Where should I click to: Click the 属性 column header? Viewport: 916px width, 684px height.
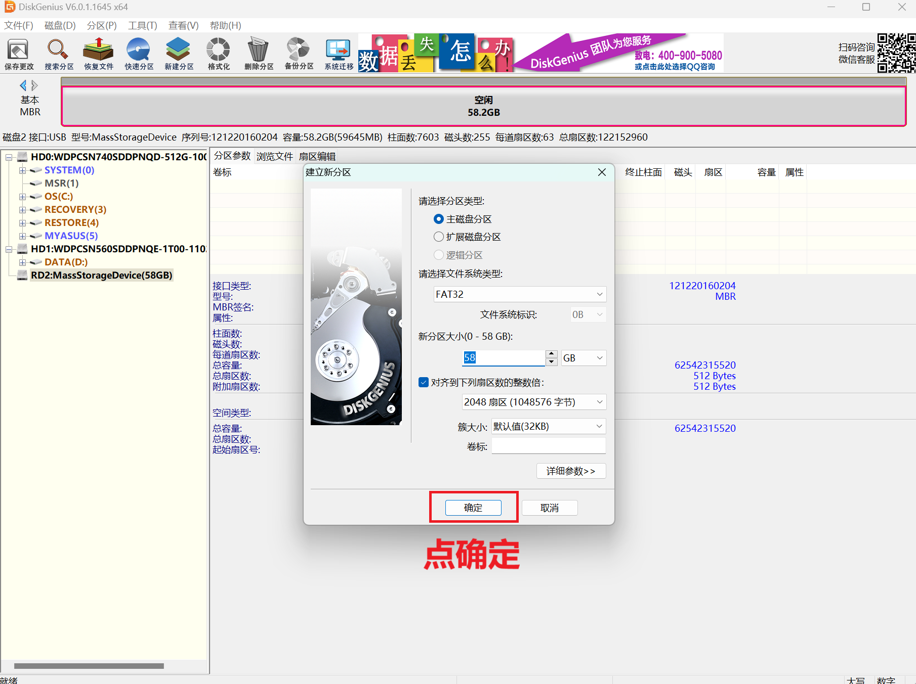pos(794,172)
